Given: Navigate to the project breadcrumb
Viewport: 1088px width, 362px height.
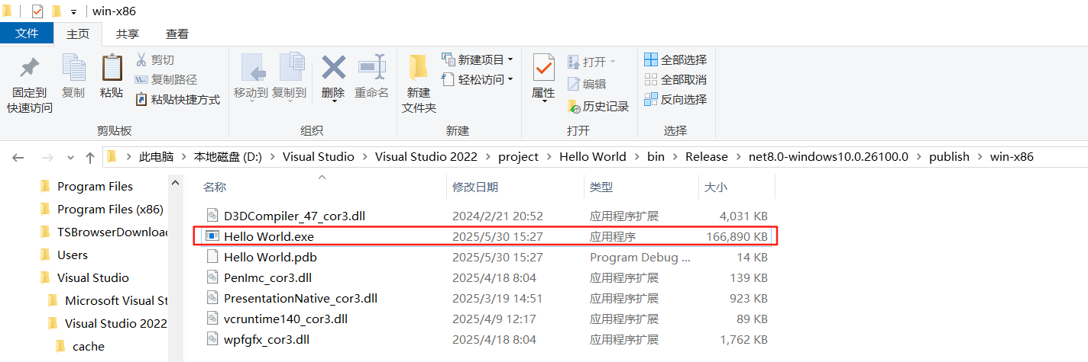Looking at the screenshot, I should coord(518,157).
